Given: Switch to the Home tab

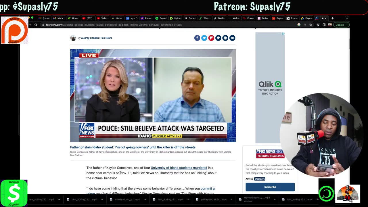Looking at the screenshot, I should [x=117, y=18].
